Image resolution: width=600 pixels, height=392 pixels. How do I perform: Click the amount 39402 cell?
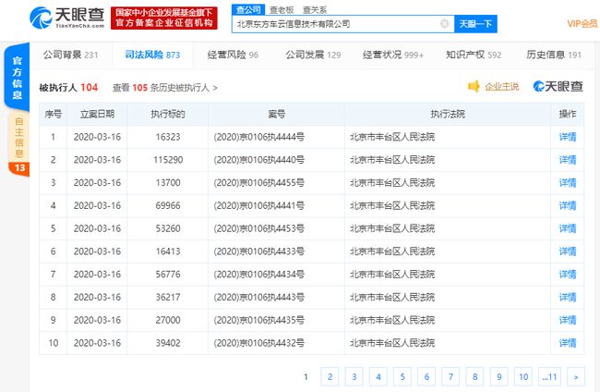click(168, 343)
